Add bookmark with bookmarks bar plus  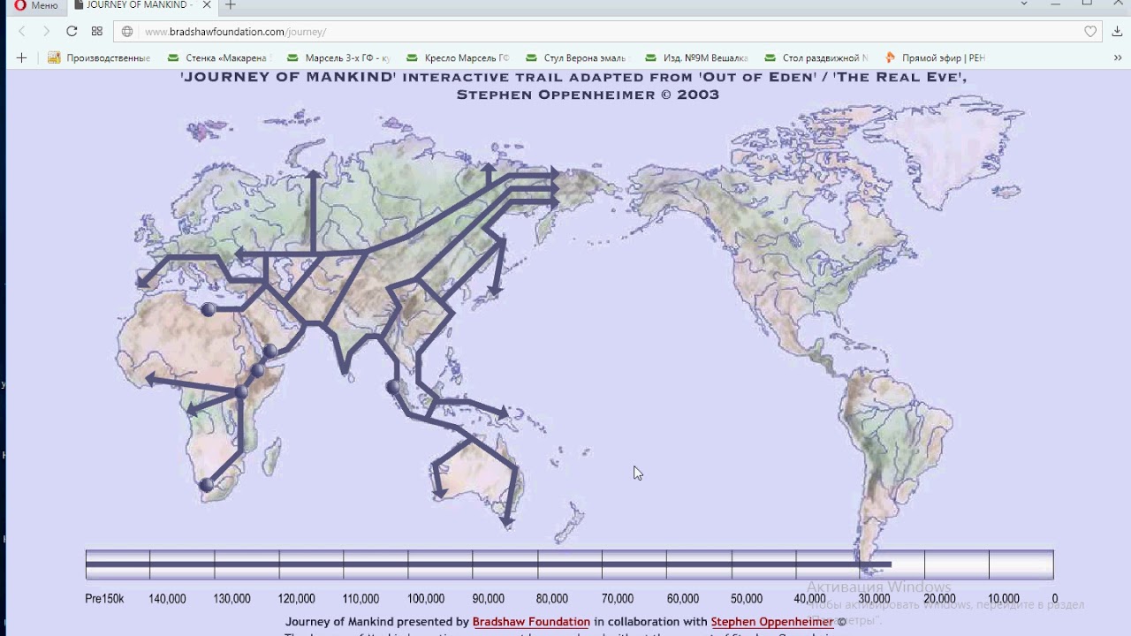[21, 57]
